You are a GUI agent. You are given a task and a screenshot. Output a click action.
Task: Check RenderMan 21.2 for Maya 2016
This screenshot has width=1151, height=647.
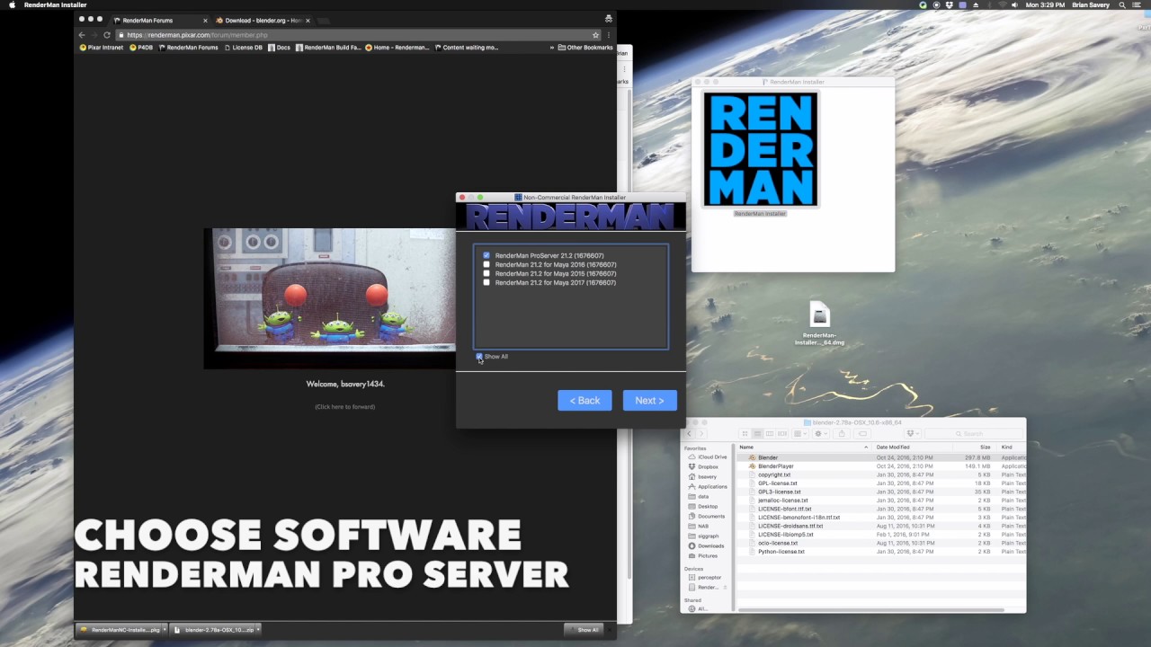click(486, 264)
